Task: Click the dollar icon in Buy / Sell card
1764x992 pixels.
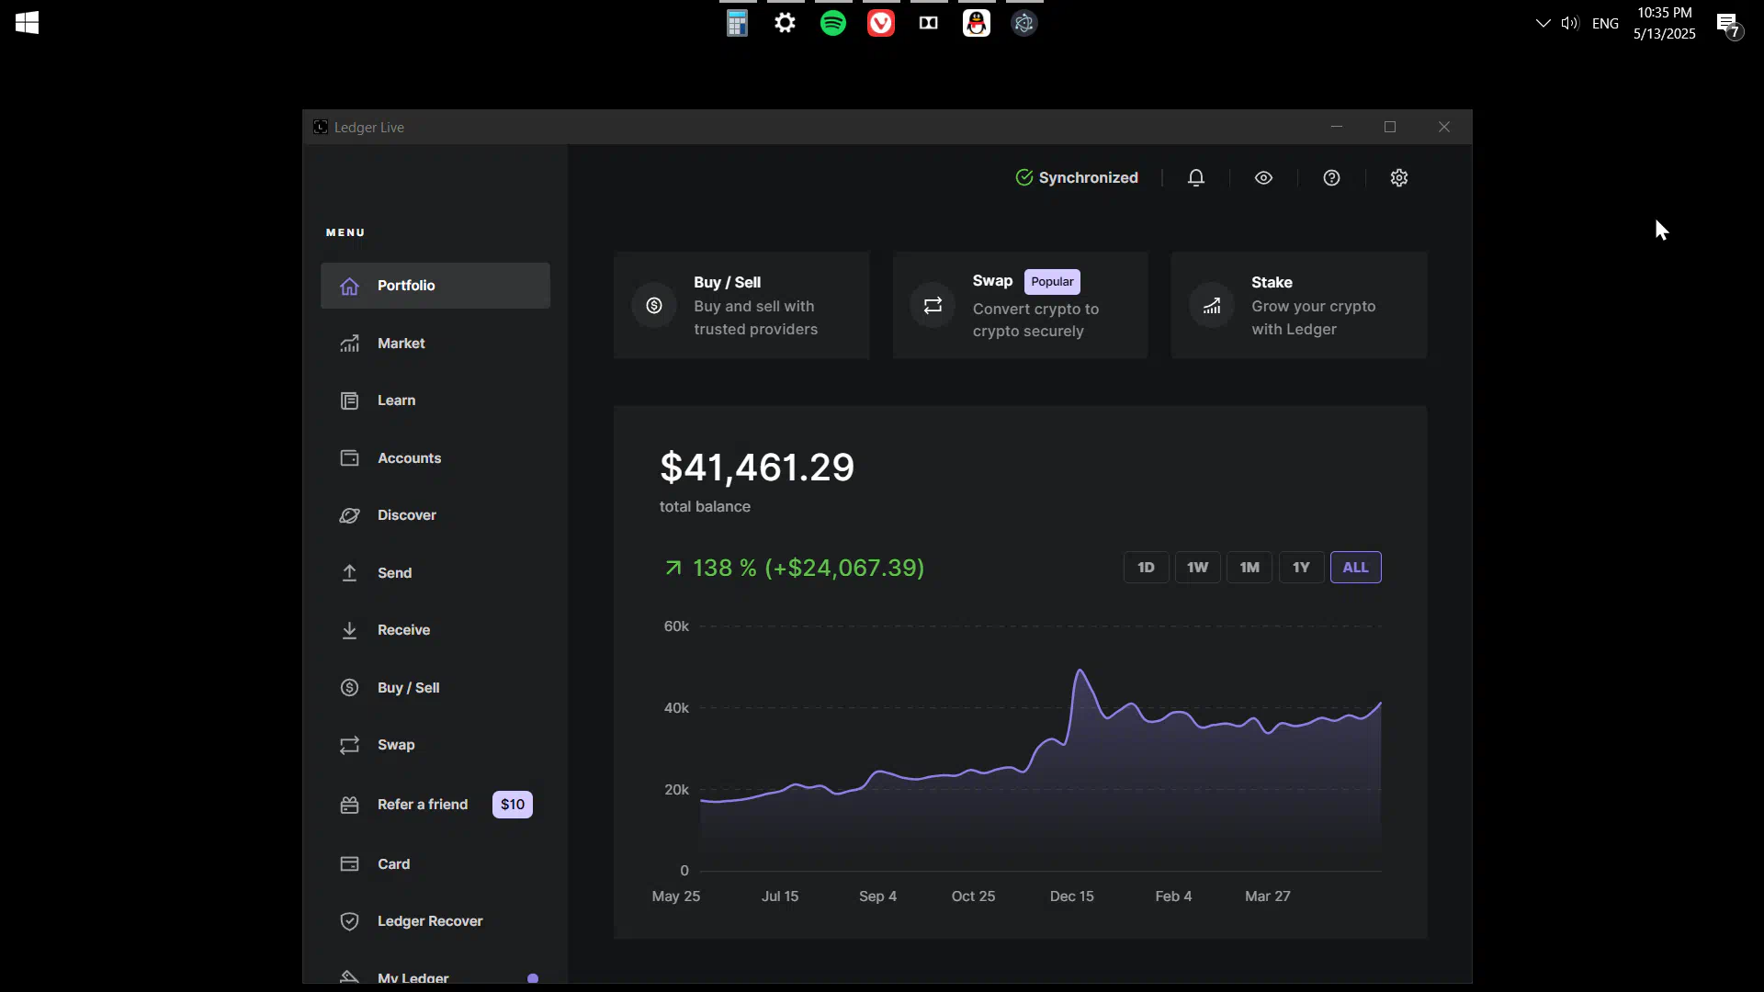Action: click(654, 305)
